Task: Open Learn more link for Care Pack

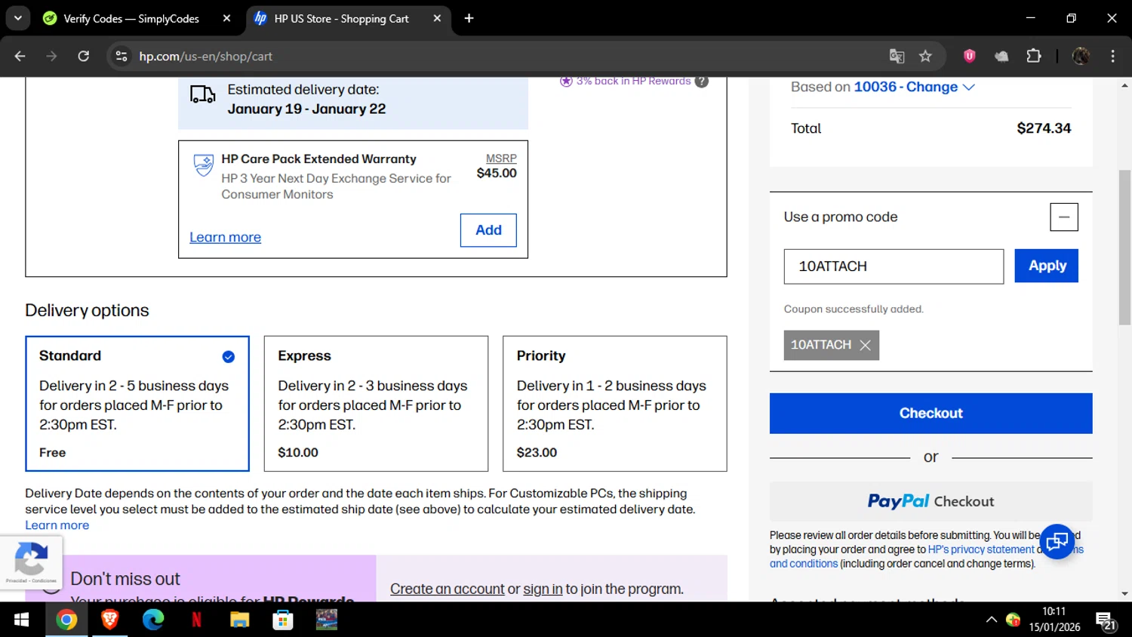Action: [225, 237]
